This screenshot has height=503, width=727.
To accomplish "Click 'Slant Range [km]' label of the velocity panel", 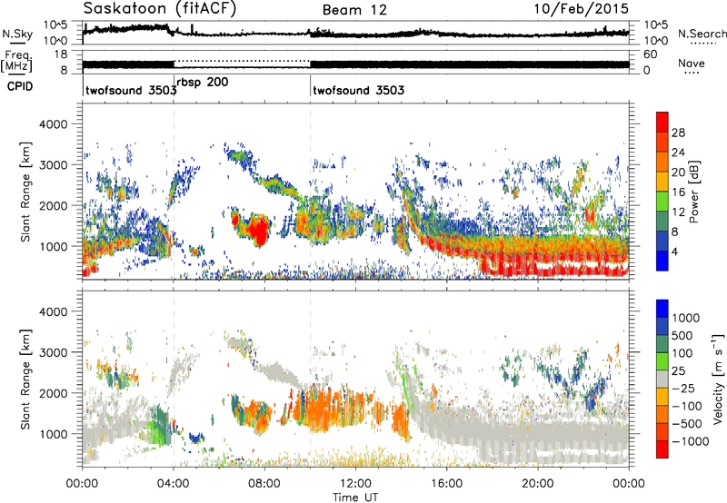I will (x=25, y=380).
